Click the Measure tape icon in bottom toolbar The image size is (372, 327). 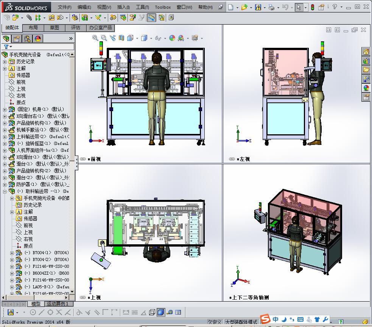[x=170, y=312]
